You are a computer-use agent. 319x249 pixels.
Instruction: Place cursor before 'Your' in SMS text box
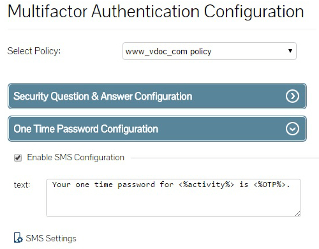[x=52, y=185]
